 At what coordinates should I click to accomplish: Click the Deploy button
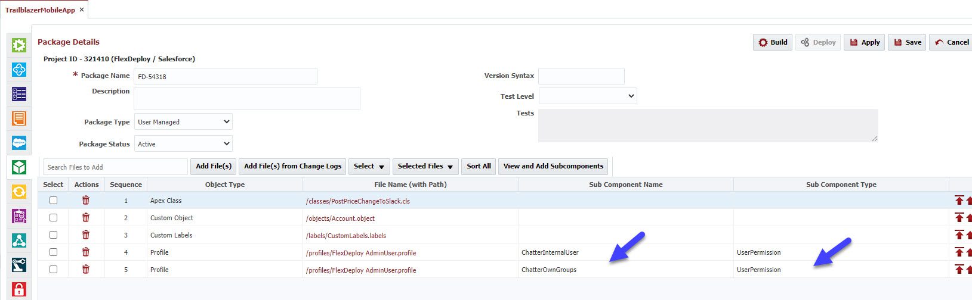pyautogui.click(x=818, y=42)
